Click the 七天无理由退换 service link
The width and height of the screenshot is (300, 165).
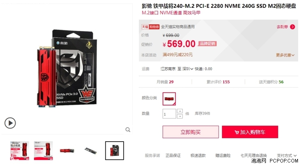pos(254,156)
